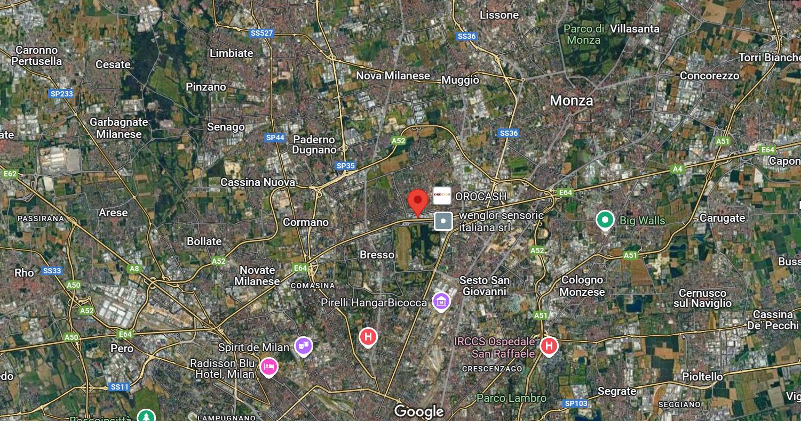Click the Radisson Blu Hotel bed icon
The width and height of the screenshot is (801, 421).
pos(269,367)
